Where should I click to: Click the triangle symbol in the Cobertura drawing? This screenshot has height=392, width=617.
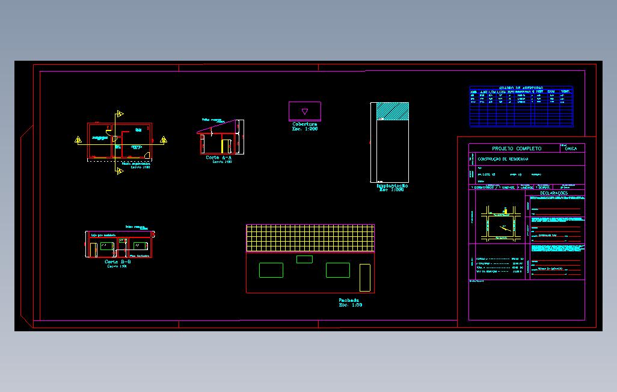(304, 111)
